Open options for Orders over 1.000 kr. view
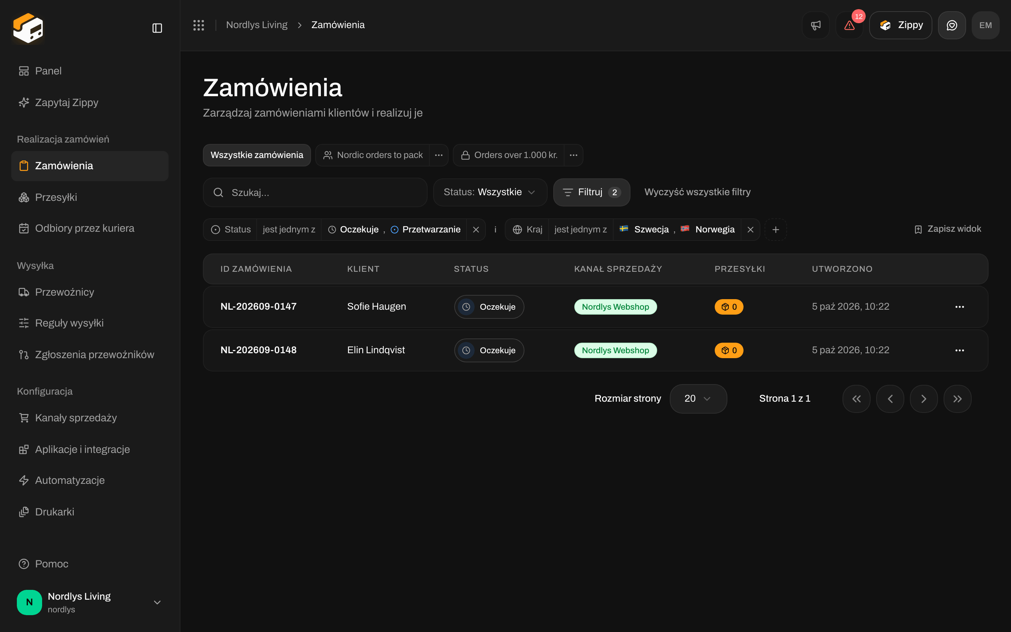 574,155
